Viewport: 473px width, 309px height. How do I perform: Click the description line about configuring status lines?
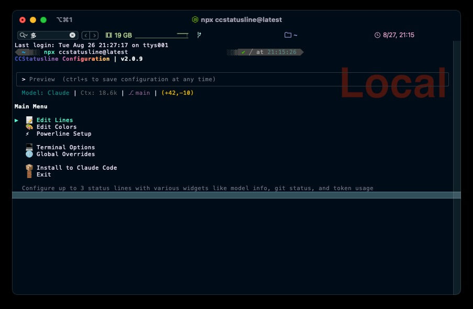point(198,188)
